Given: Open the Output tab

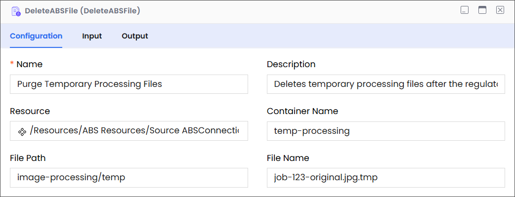Looking at the screenshot, I should (135, 36).
